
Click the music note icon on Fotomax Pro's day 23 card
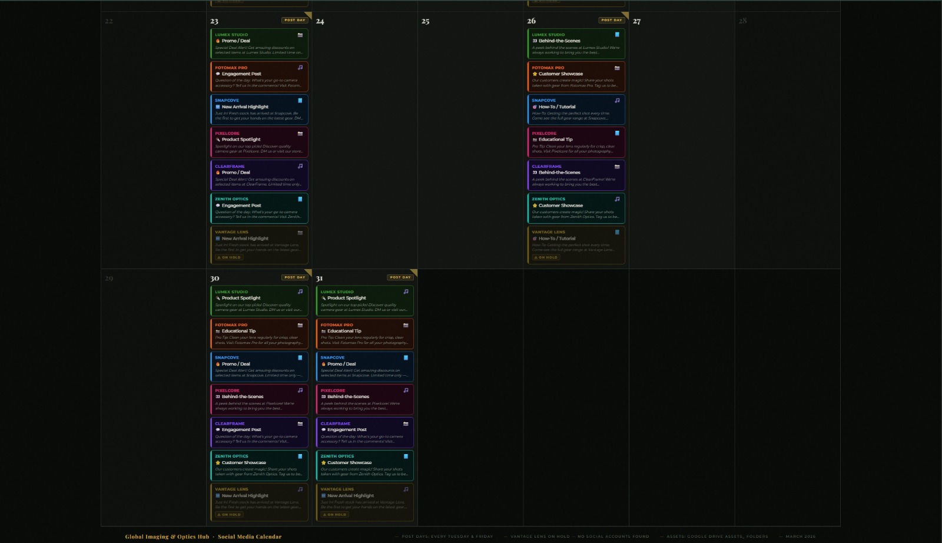point(300,68)
